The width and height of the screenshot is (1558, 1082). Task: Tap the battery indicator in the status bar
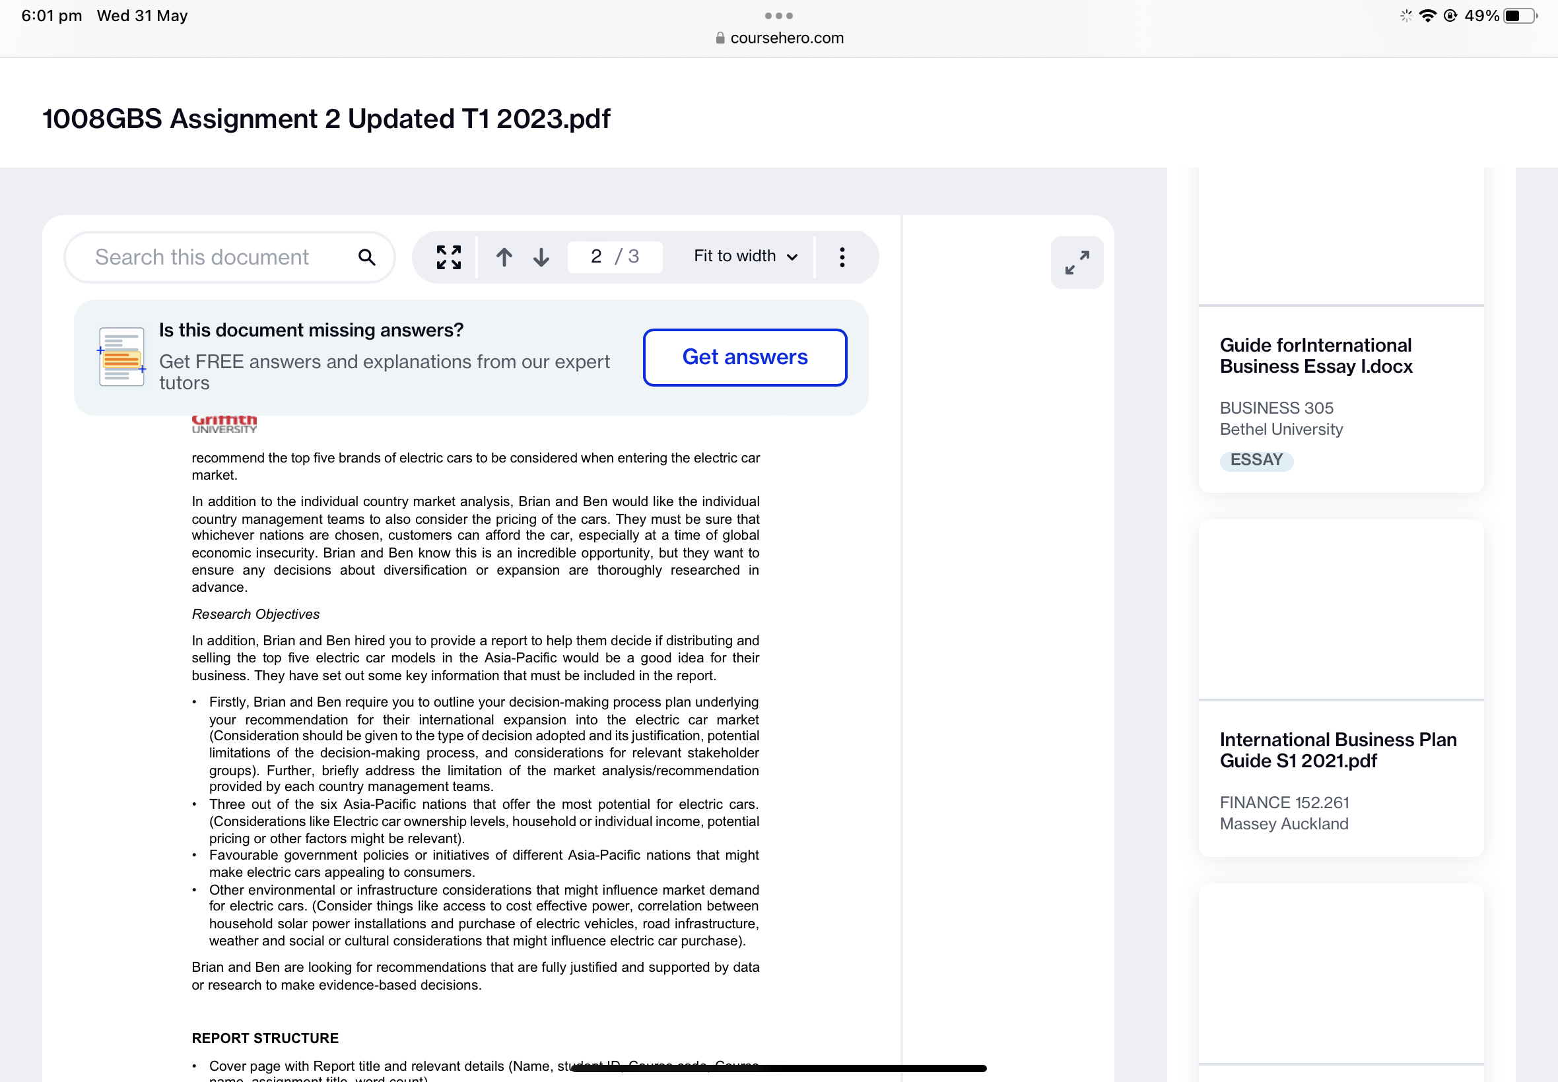[x=1519, y=16]
